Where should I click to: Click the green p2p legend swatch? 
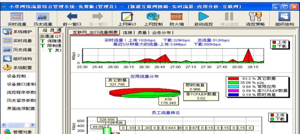click(x=233, y=82)
